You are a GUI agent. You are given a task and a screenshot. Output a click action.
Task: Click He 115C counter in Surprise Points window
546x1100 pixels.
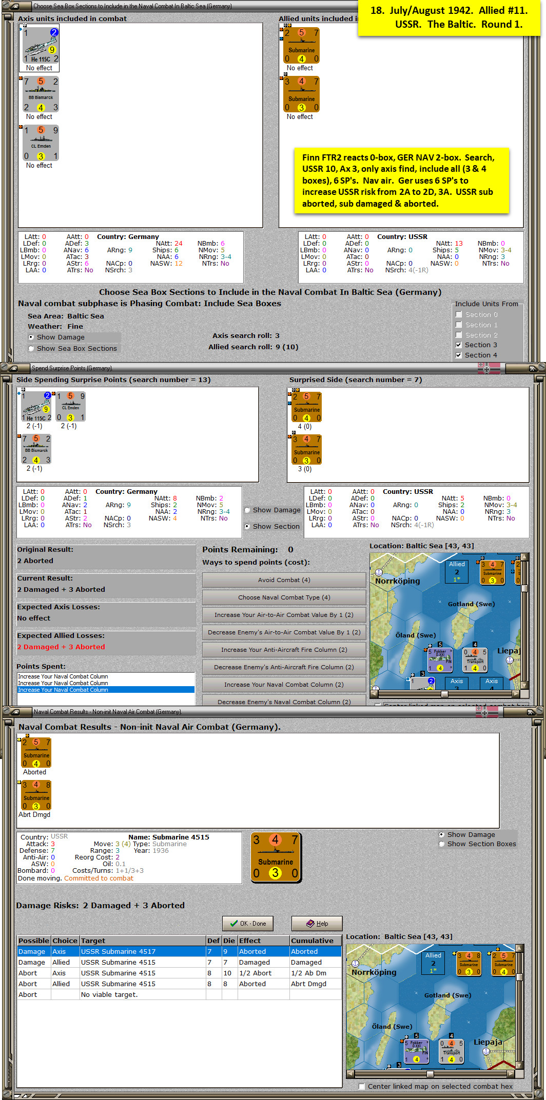pos(36,407)
